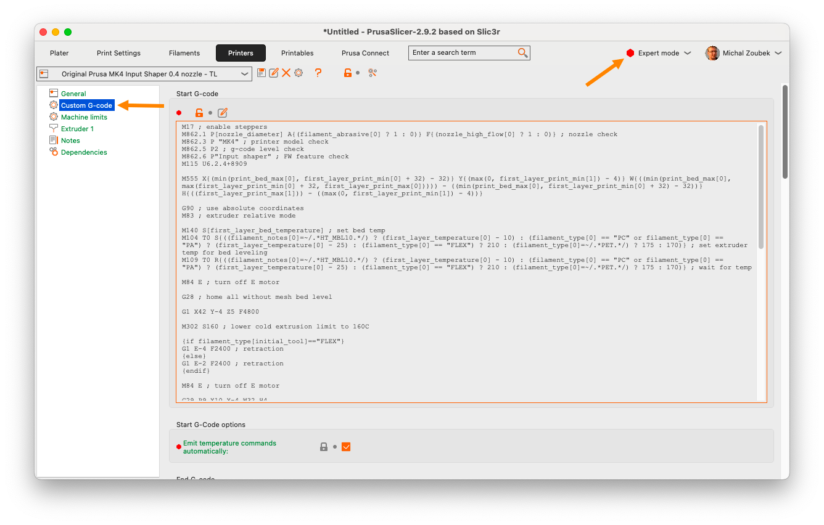Click the macOS green fullscreen window button
The image size is (824, 525).
(68, 32)
